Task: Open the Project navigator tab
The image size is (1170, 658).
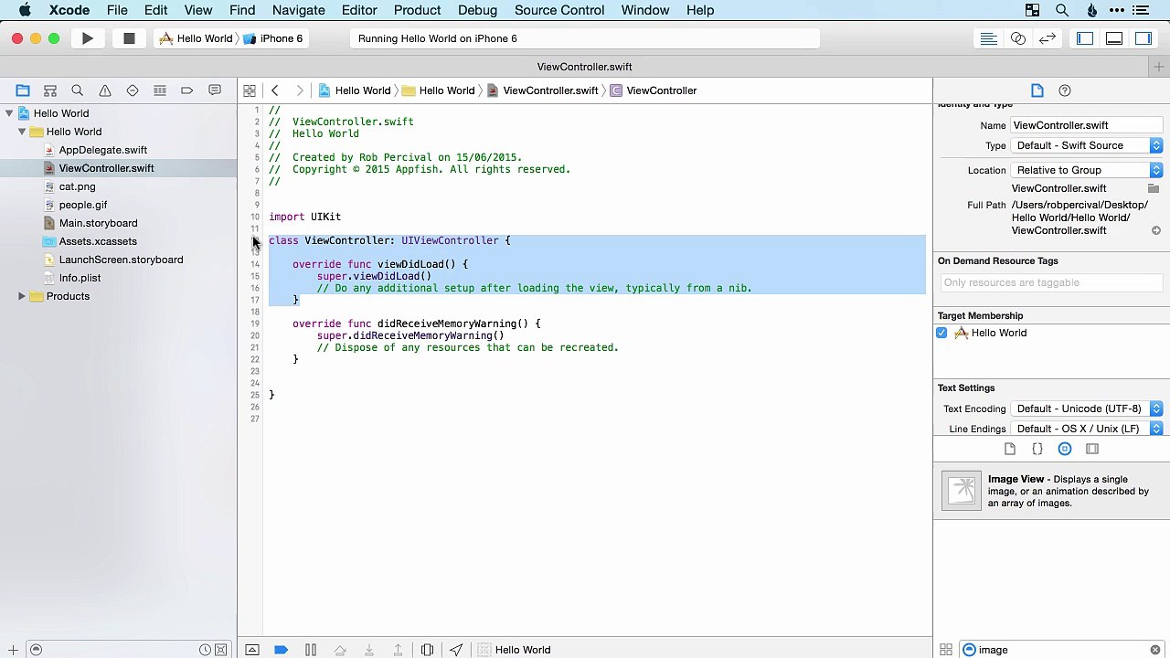Action: (x=23, y=90)
